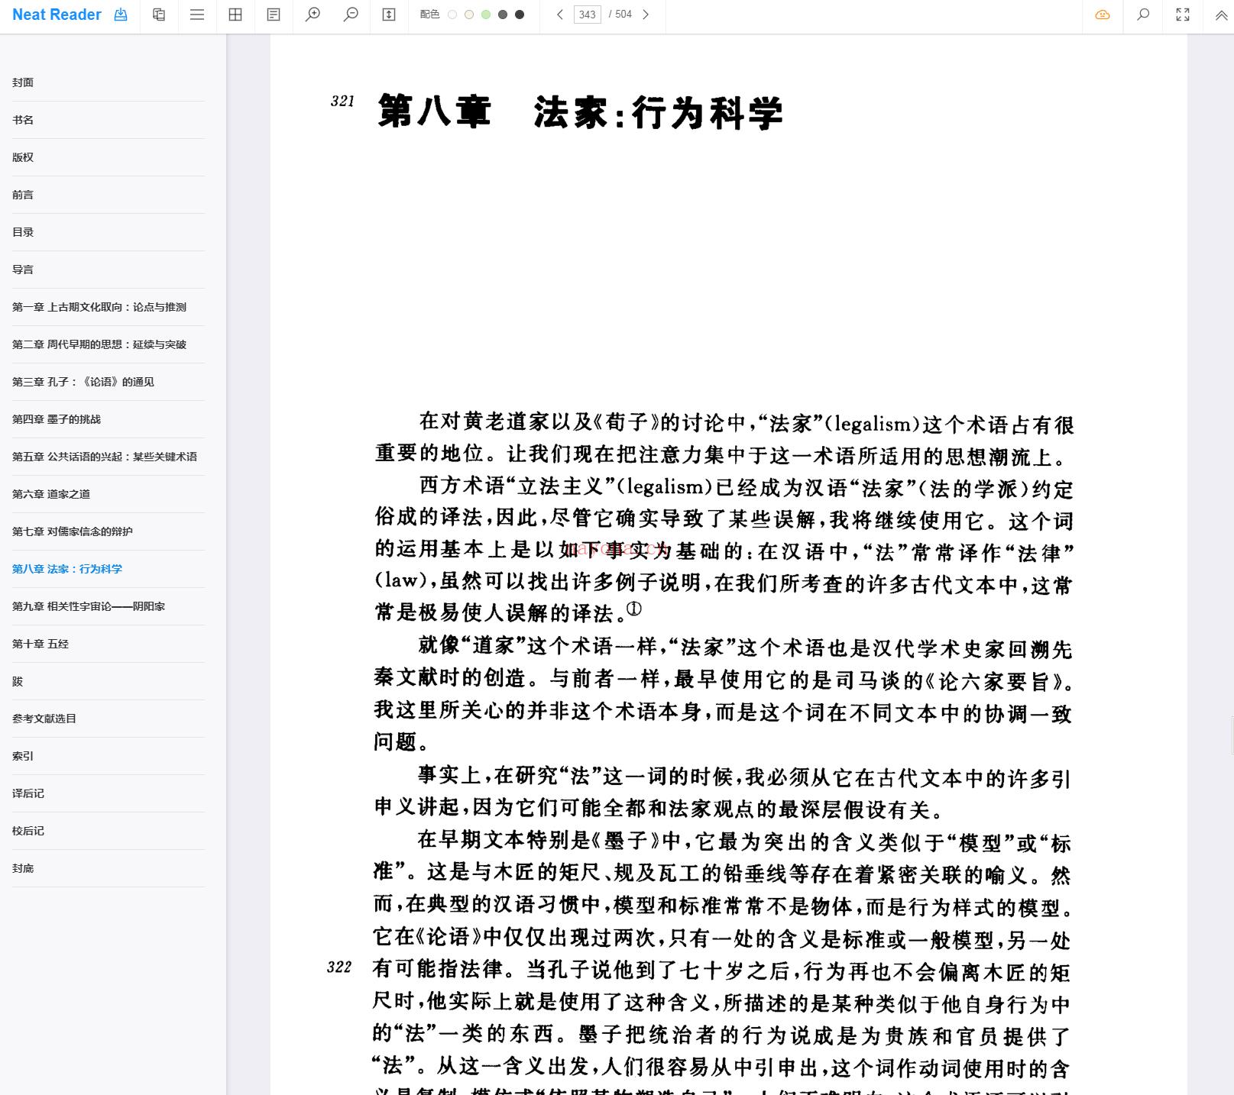Image resolution: width=1234 pixels, height=1095 pixels.
Task: Open the 封底 entry in contents
Action: click(23, 868)
